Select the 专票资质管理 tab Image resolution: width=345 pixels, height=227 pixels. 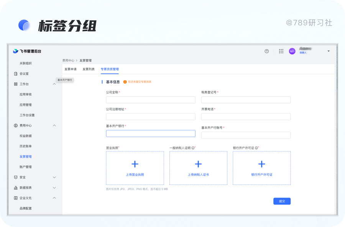point(110,69)
